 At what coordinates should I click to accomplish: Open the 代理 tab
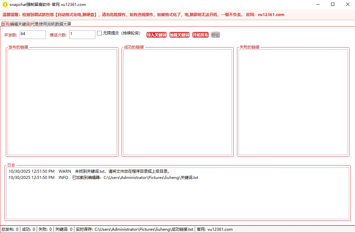[x=34, y=24]
